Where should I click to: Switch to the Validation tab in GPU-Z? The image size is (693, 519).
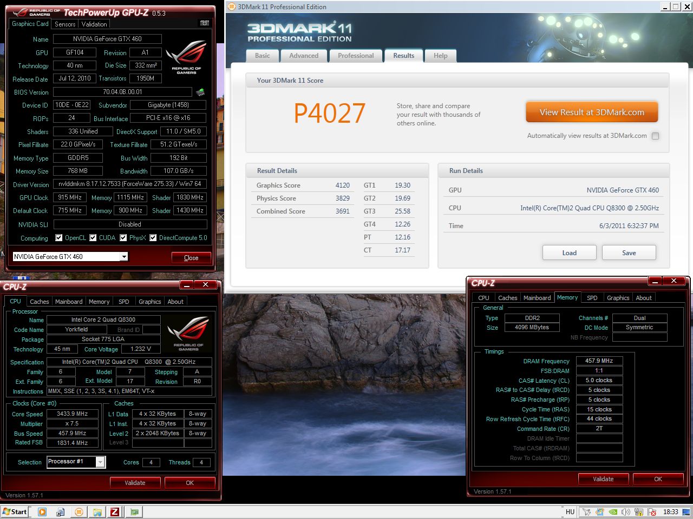point(94,24)
